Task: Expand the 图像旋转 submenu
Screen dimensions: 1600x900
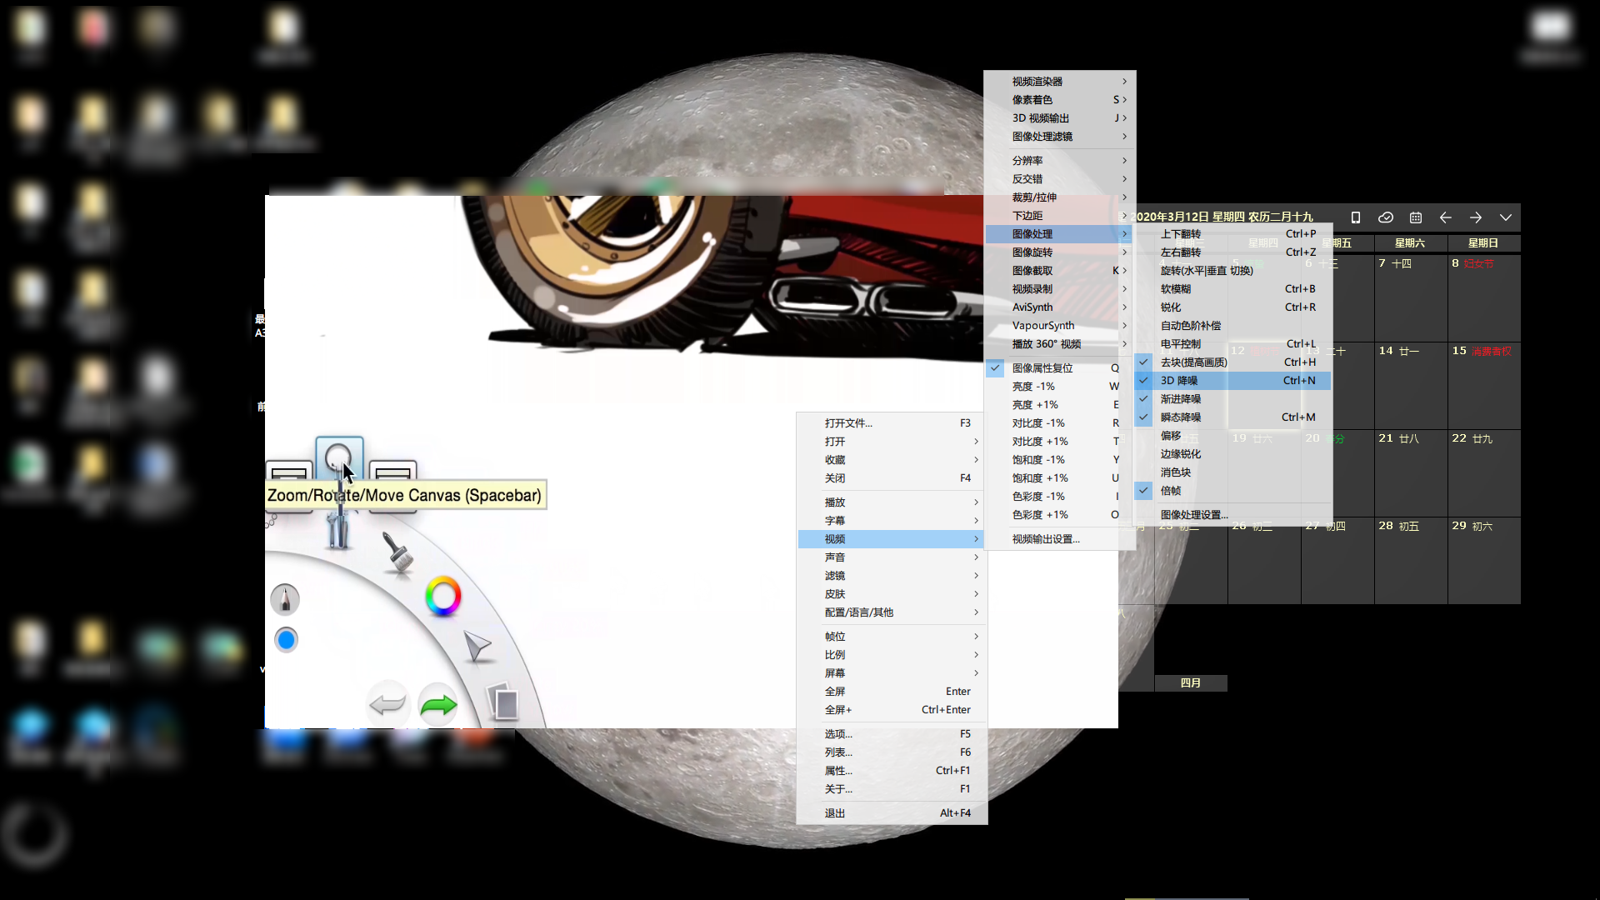Action: (1058, 252)
